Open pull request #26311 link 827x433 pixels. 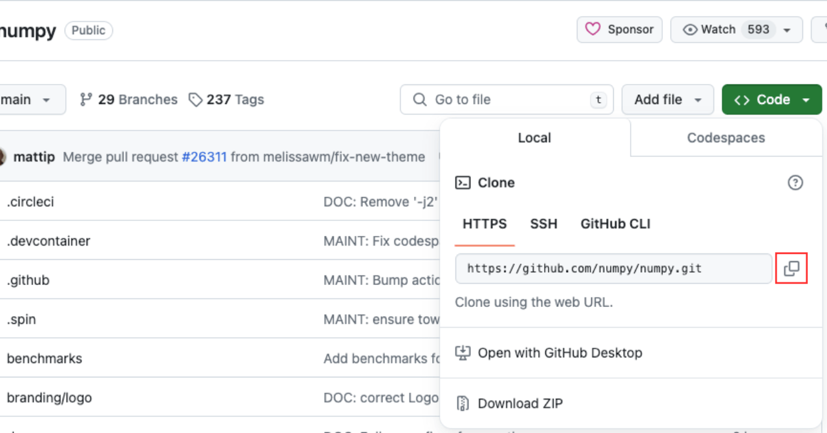pyautogui.click(x=204, y=157)
